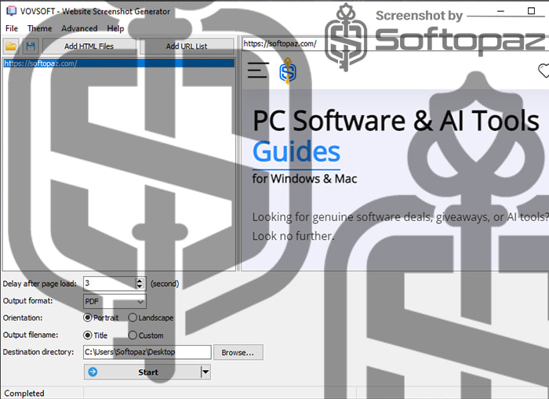This screenshot has height=399, width=549.
Task: Open the Output format PDF dropdown
Action: (x=115, y=301)
